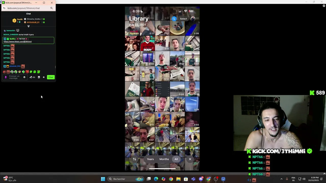Click the taskbar Rechercher search box
This screenshot has width=326, height=183.
click(x=126, y=179)
